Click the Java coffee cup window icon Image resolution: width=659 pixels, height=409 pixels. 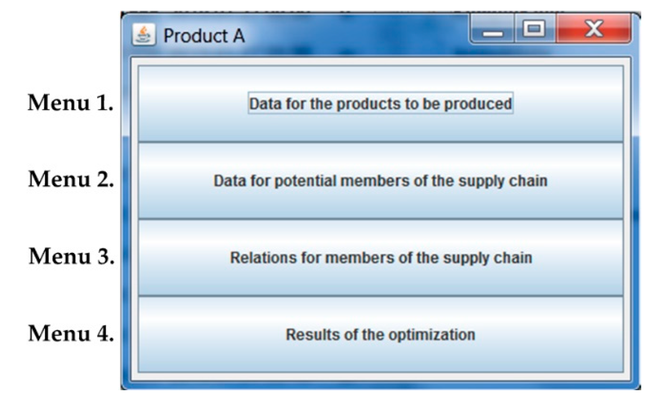pos(143,35)
